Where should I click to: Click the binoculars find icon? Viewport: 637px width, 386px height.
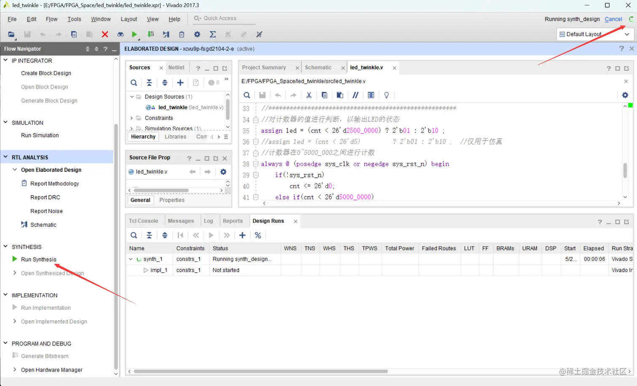120,35
